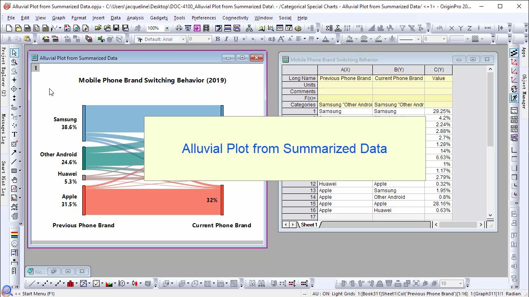Click the Cut scissors icon

[x=9, y=39]
